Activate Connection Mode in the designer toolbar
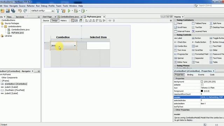The height and width of the screenshot is (126, 224). pyautogui.click(x=76, y=21)
